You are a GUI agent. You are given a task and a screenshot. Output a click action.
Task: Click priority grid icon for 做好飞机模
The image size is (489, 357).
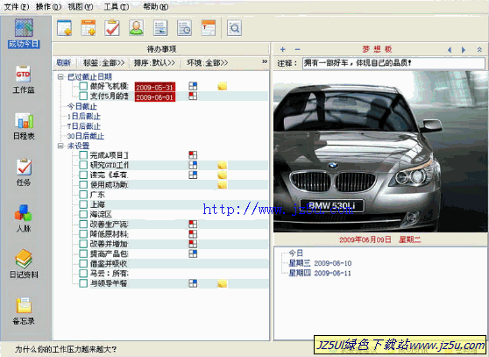click(x=193, y=86)
